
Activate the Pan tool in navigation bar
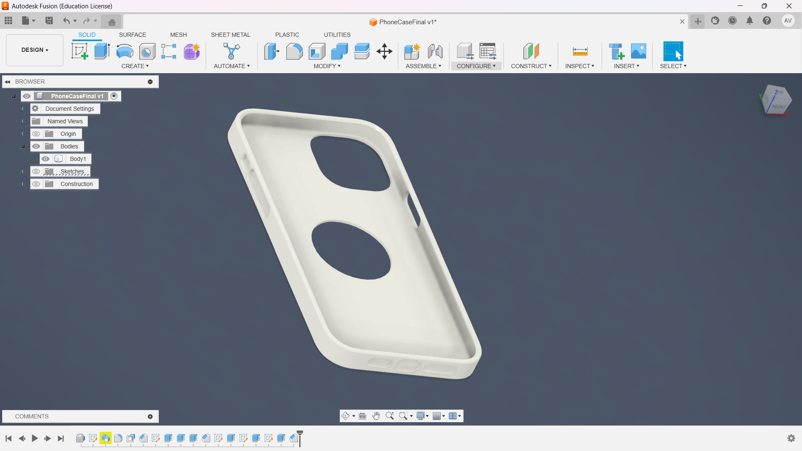(x=376, y=415)
